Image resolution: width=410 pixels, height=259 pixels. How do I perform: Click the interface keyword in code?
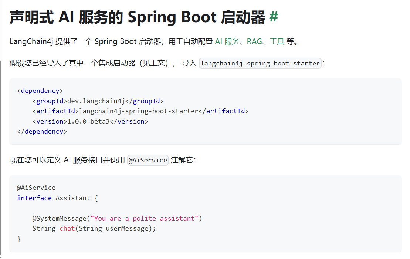(34, 198)
